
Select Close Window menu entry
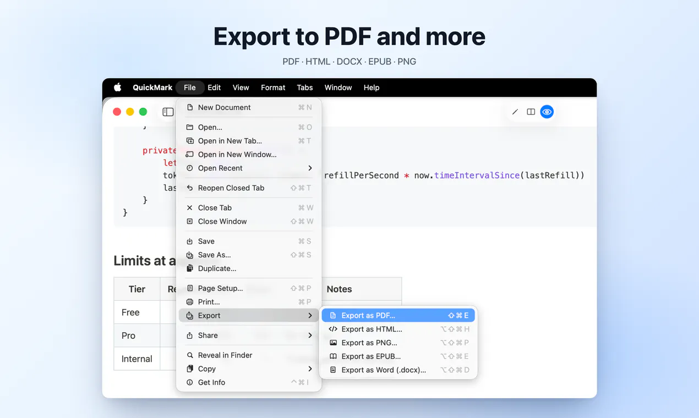coord(249,222)
